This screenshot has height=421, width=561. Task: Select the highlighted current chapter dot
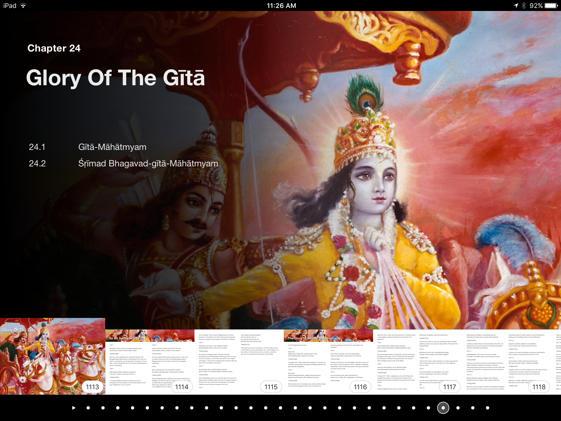click(x=443, y=408)
